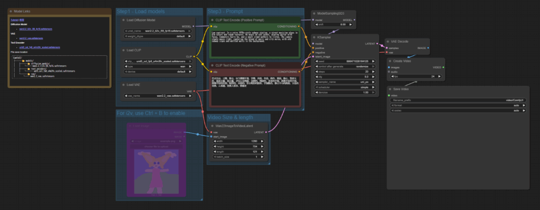Collapse the Load Diffusion Model node dot
The height and width of the screenshot is (210, 540).
pos(123,20)
